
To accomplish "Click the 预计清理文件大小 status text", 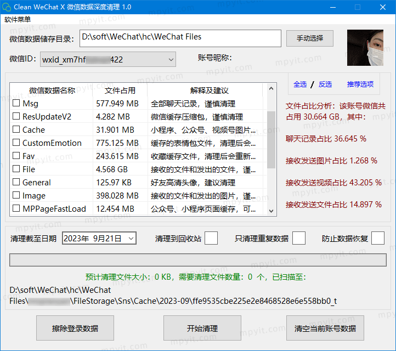I will [x=196, y=277].
